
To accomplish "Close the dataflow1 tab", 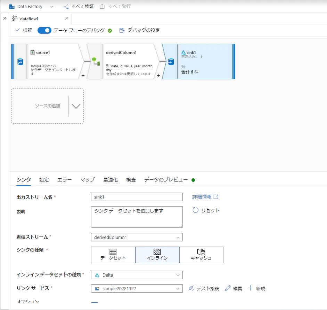I will click(67, 18).
